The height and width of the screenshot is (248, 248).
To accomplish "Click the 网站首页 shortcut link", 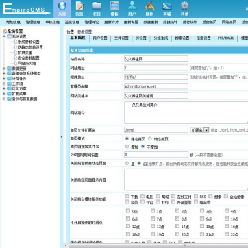I will pyautogui.click(x=229, y=22).
